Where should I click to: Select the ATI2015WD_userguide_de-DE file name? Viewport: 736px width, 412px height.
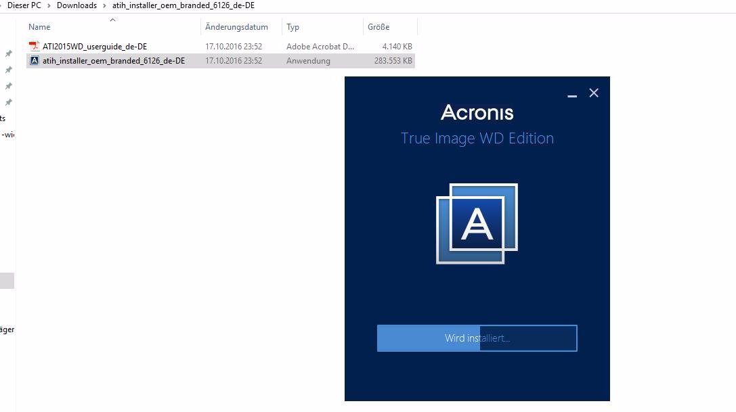pos(95,46)
